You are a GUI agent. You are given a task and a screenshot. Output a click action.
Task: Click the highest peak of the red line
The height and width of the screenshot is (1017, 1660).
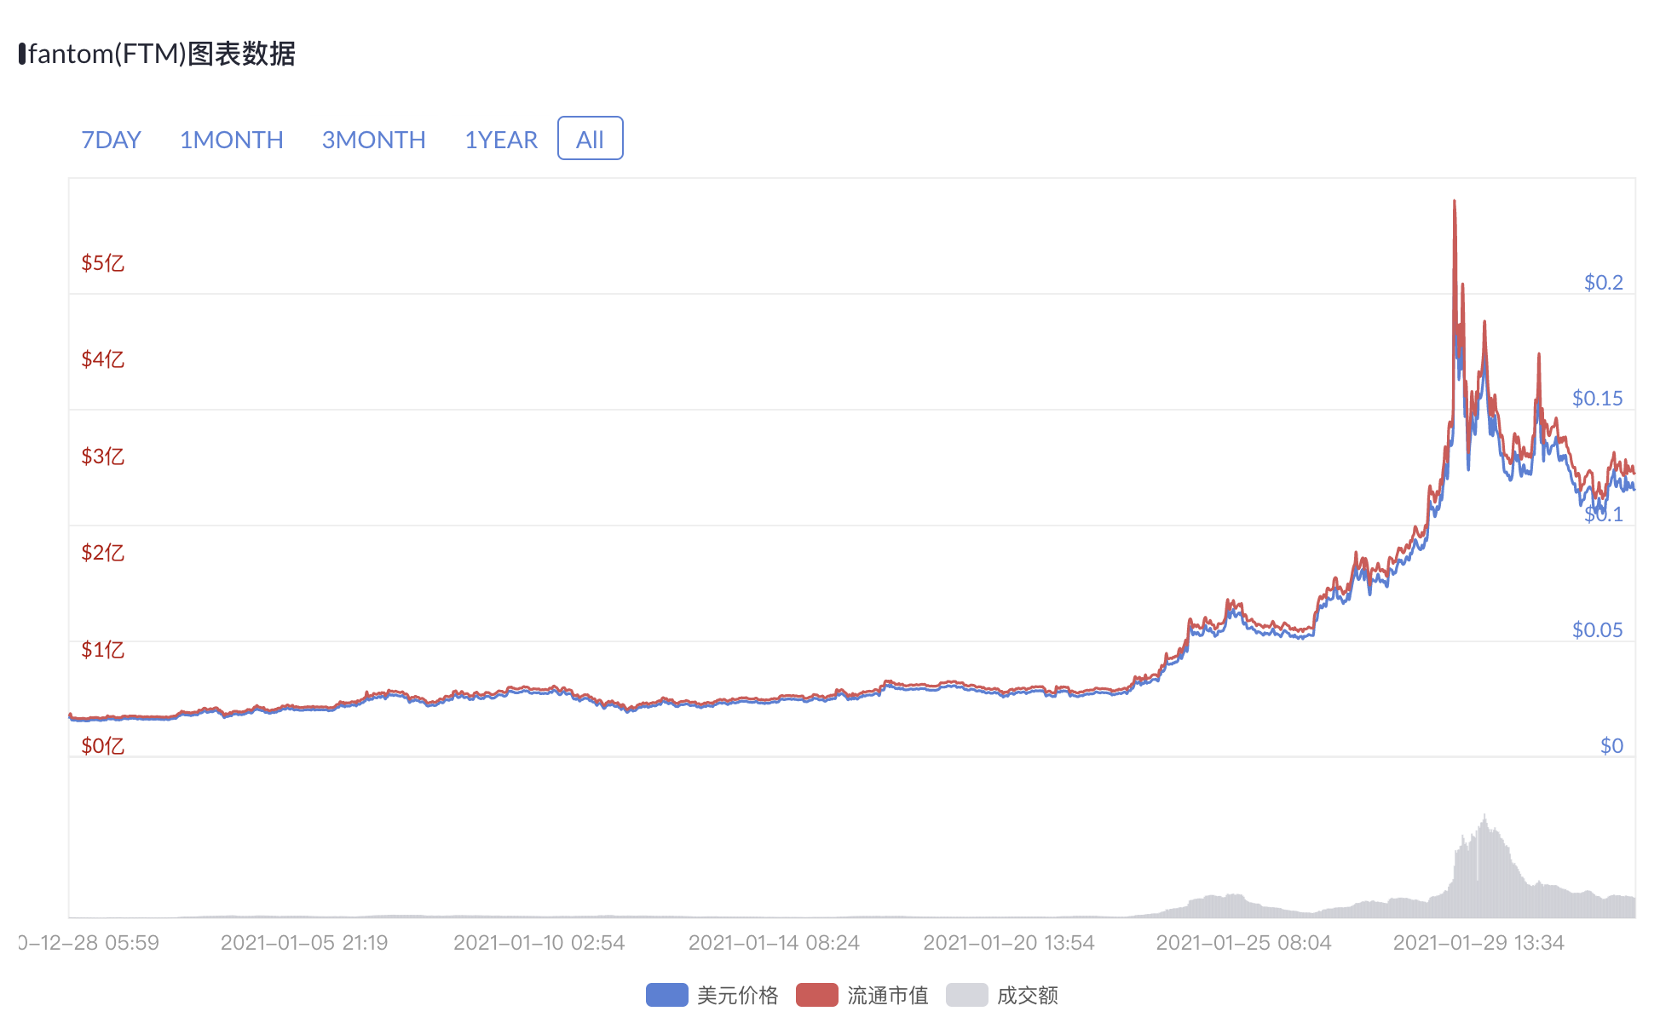coord(1454,203)
